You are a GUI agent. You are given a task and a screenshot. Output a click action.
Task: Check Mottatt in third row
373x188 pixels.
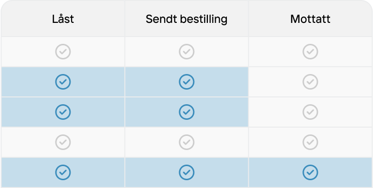point(310,112)
